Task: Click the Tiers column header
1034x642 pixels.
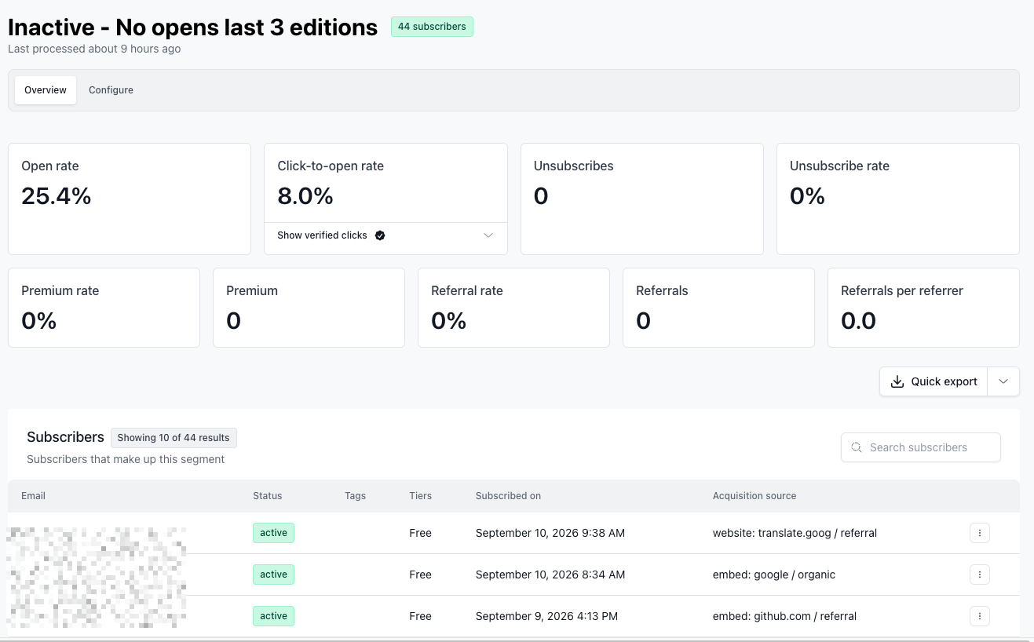Action: [x=420, y=496]
